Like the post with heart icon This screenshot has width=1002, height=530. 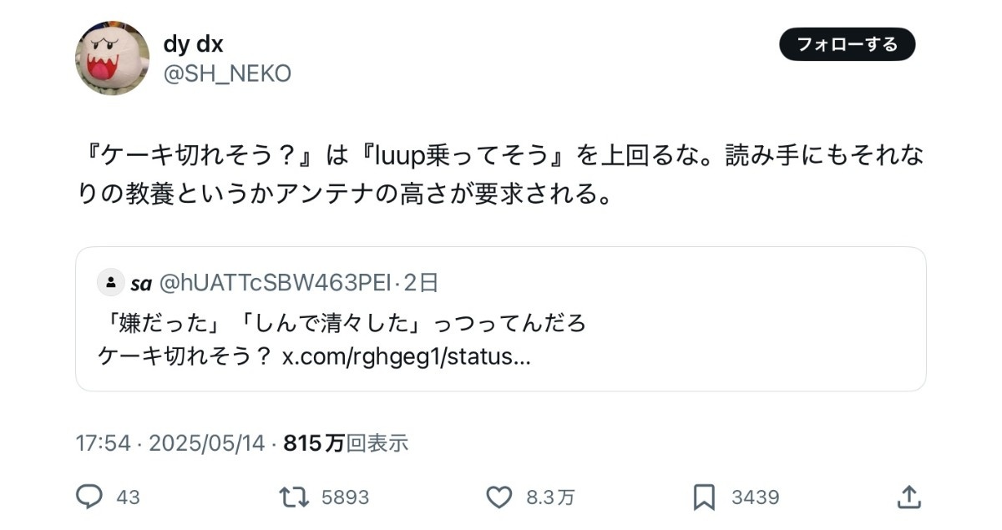point(498,497)
